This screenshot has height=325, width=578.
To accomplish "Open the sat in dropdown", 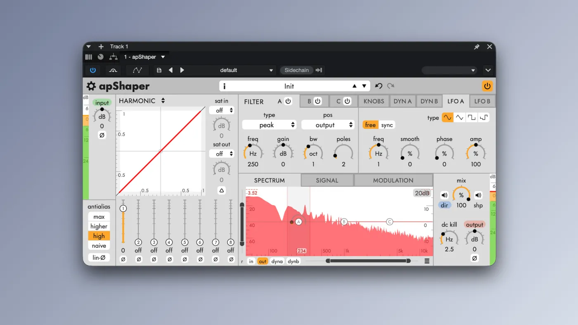I will pyautogui.click(x=222, y=110).
